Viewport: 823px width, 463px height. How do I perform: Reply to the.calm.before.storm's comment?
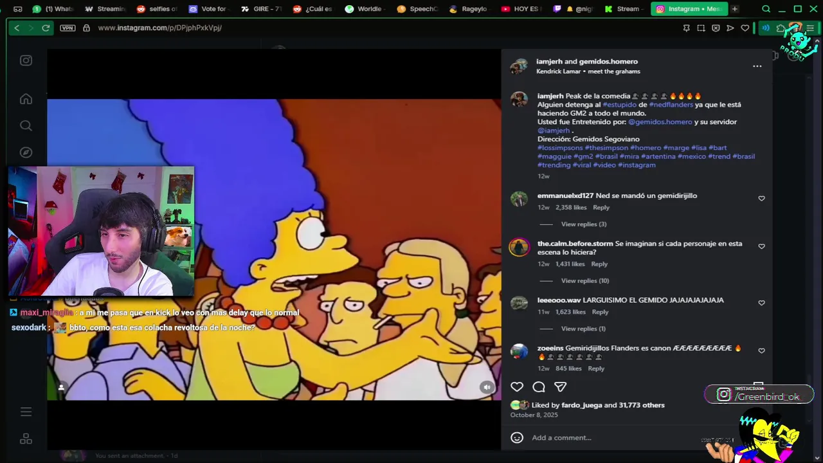click(x=599, y=264)
